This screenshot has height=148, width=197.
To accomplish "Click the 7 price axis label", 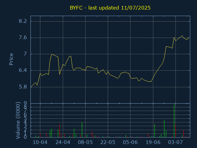I will point(25,54).
